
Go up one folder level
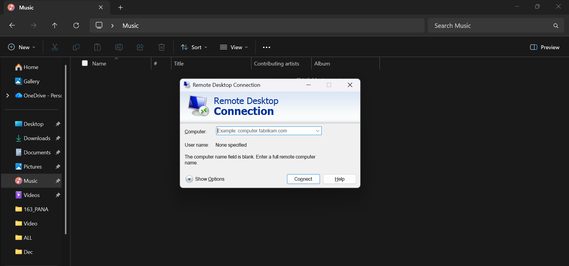(55, 25)
